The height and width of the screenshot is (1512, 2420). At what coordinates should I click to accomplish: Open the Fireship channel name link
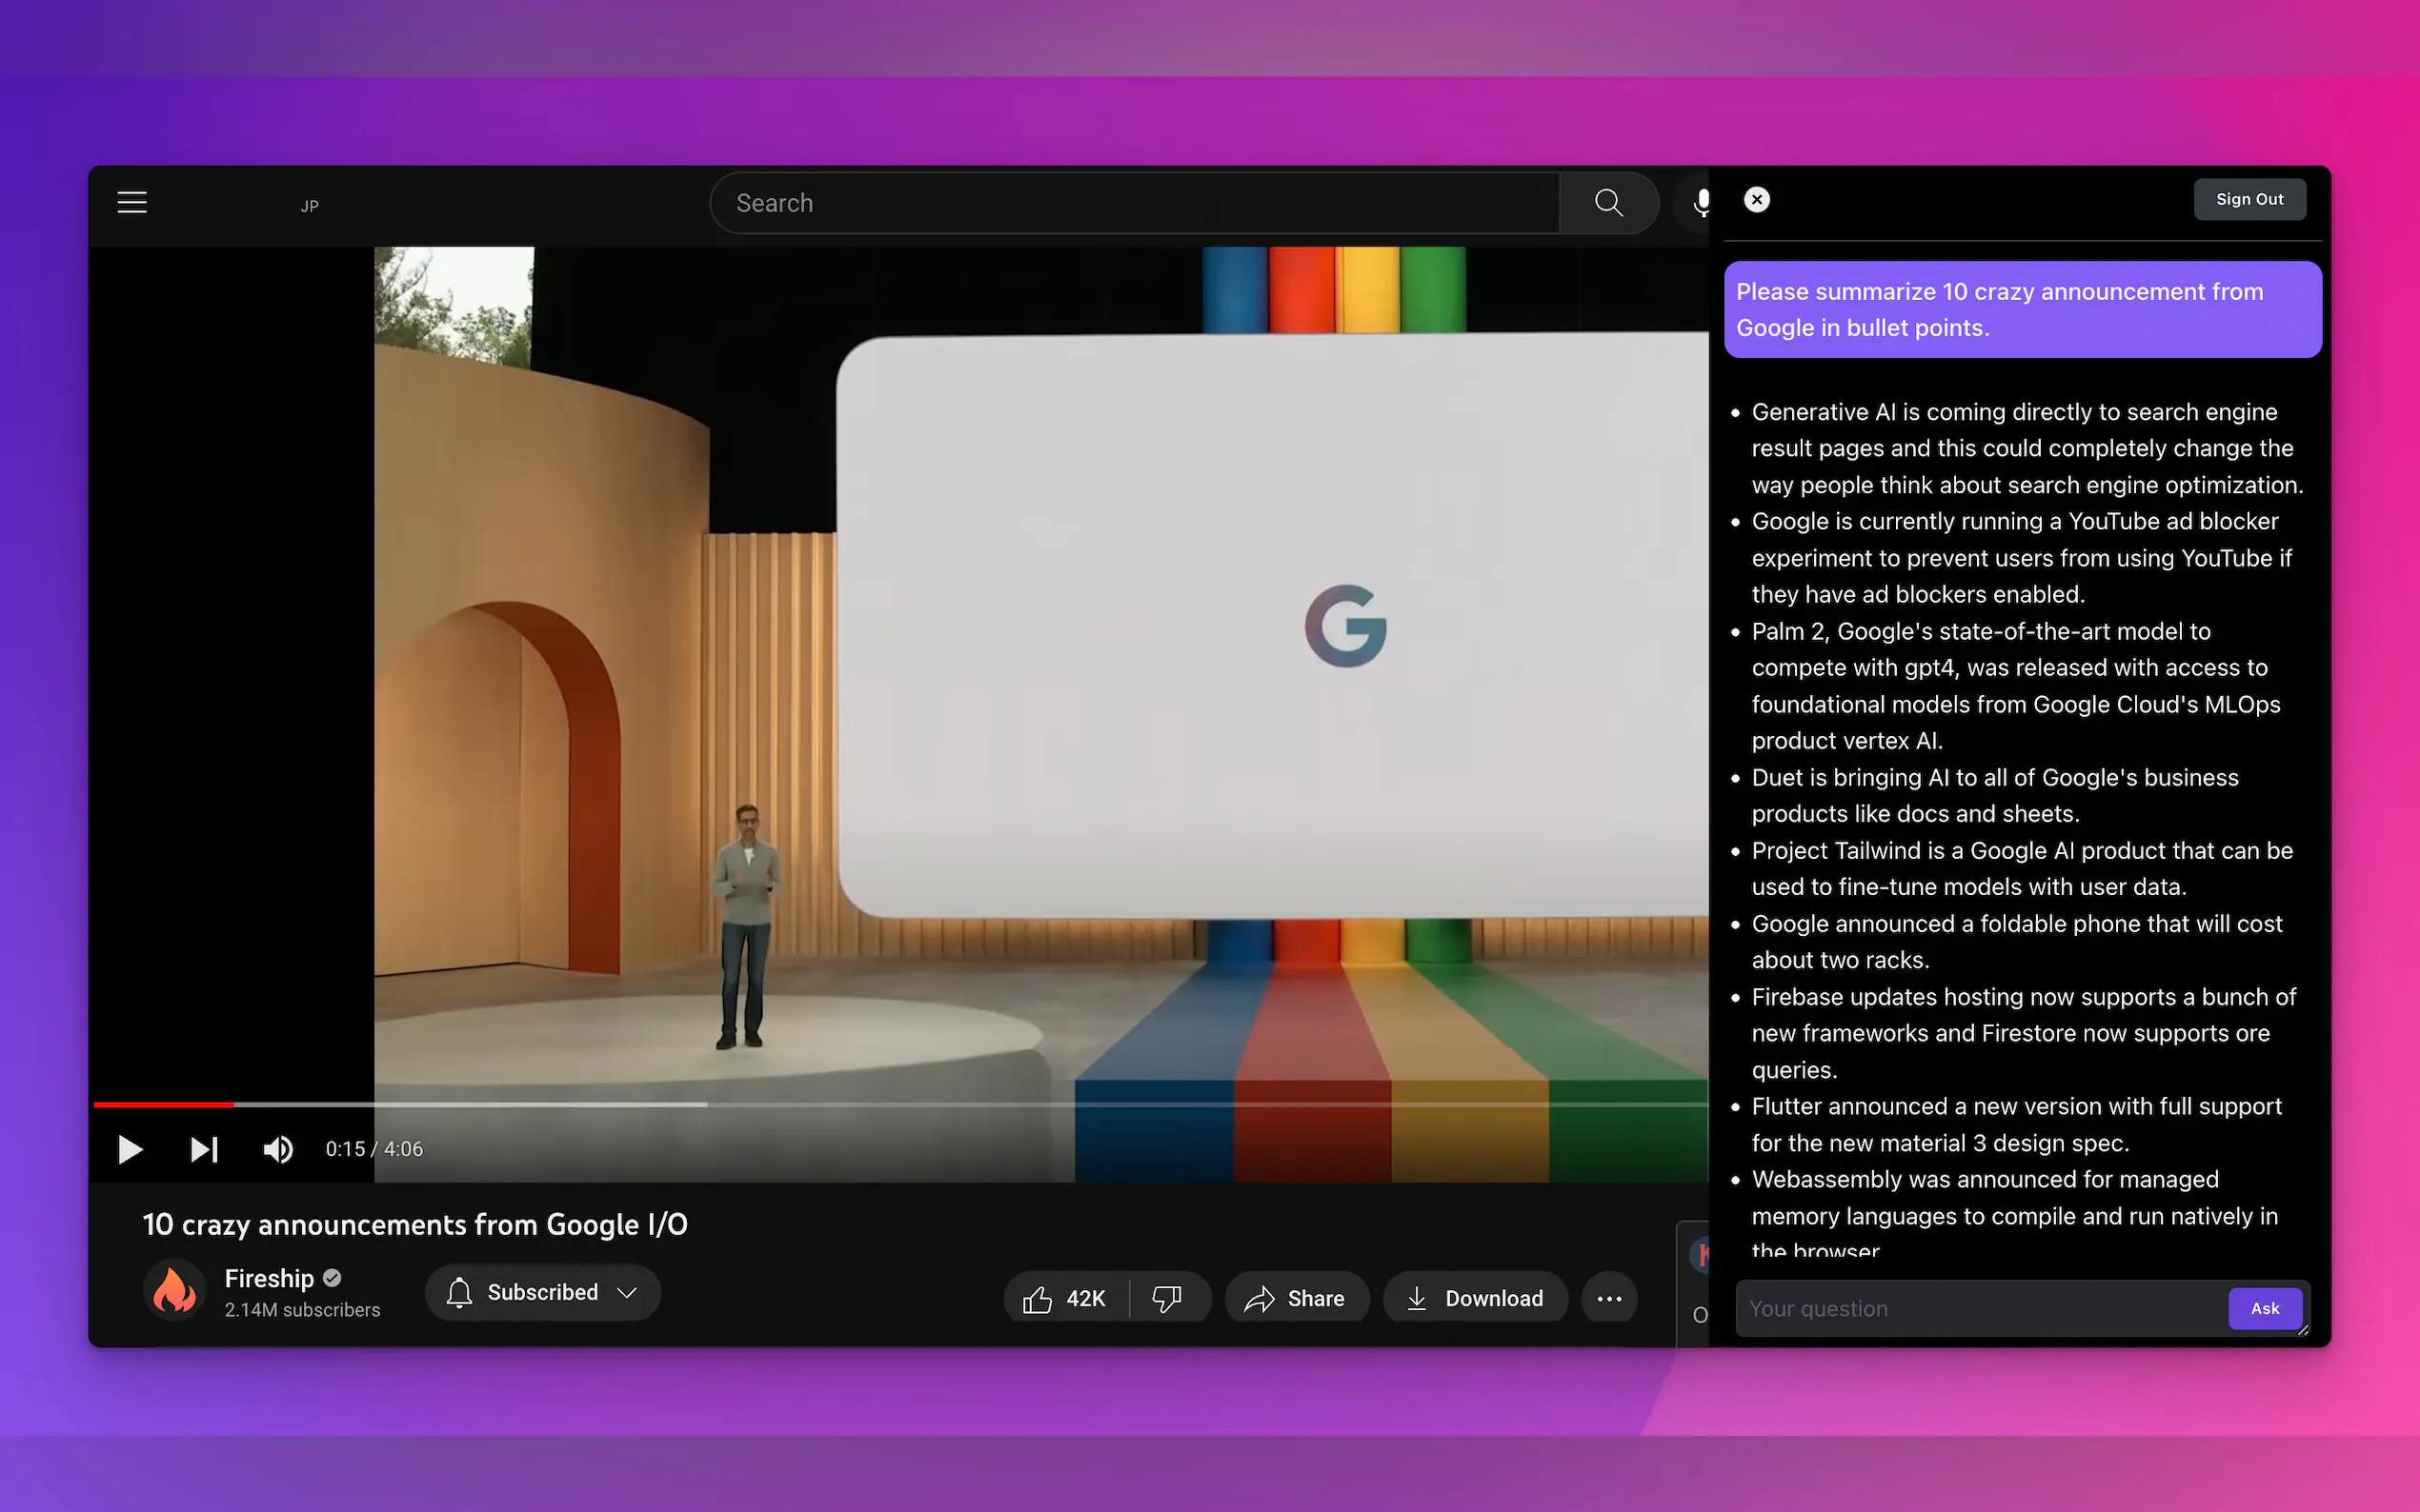269,1278
